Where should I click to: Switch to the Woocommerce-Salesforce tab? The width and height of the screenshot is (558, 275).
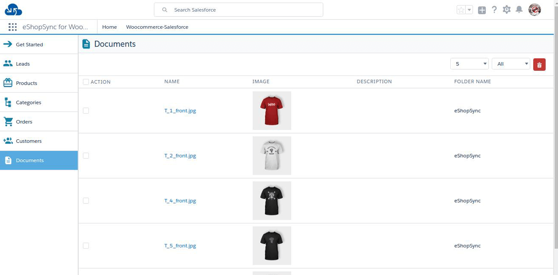click(157, 27)
